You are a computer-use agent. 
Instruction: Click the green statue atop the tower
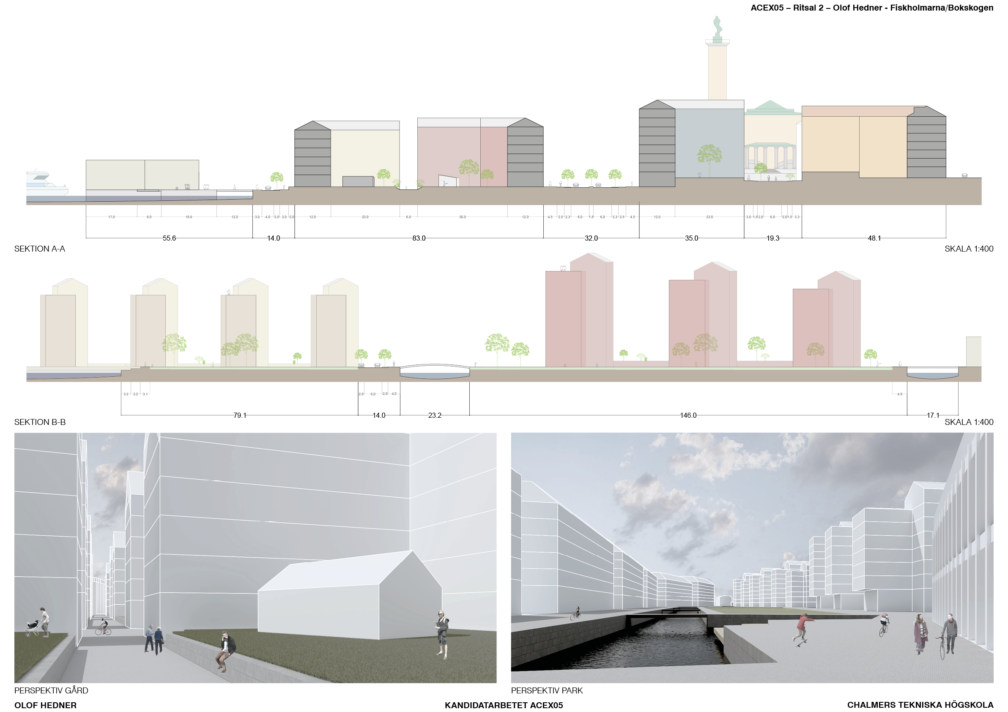pos(718,29)
